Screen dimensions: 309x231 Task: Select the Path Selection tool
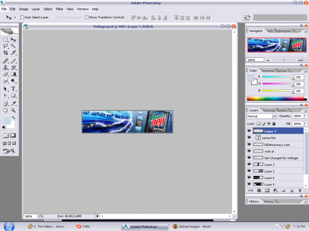5,89
